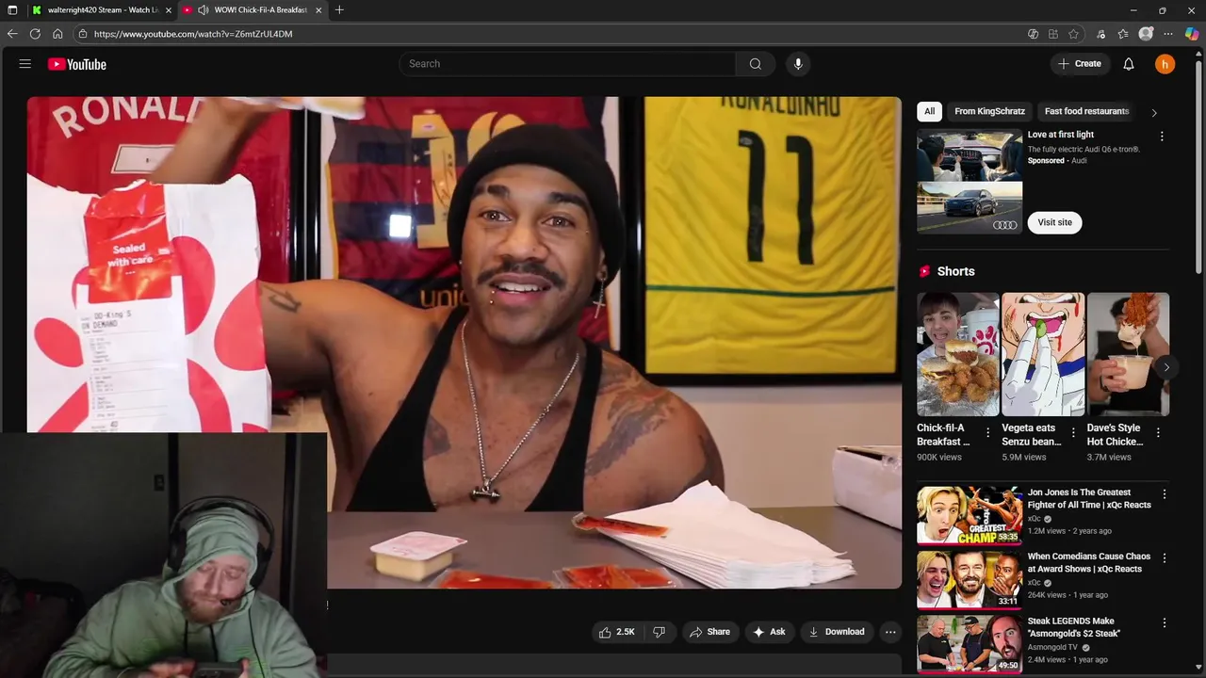Click the Share button
This screenshot has height=678, width=1206.
coord(710,632)
